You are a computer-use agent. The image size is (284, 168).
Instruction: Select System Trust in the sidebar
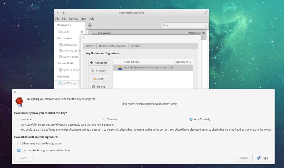(x=70, y=57)
